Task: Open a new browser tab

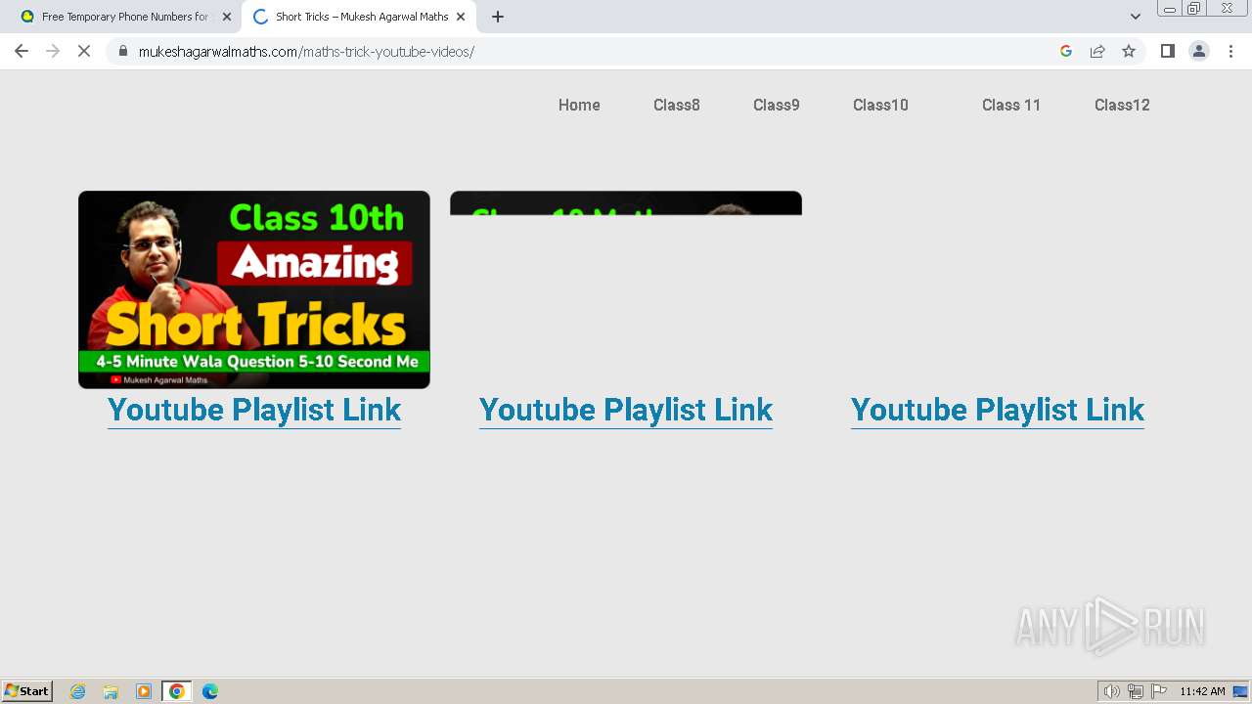Action: pos(498,17)
